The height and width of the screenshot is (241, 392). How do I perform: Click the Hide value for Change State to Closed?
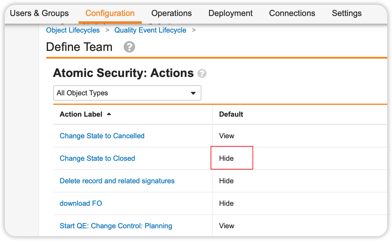coord(226,158)
